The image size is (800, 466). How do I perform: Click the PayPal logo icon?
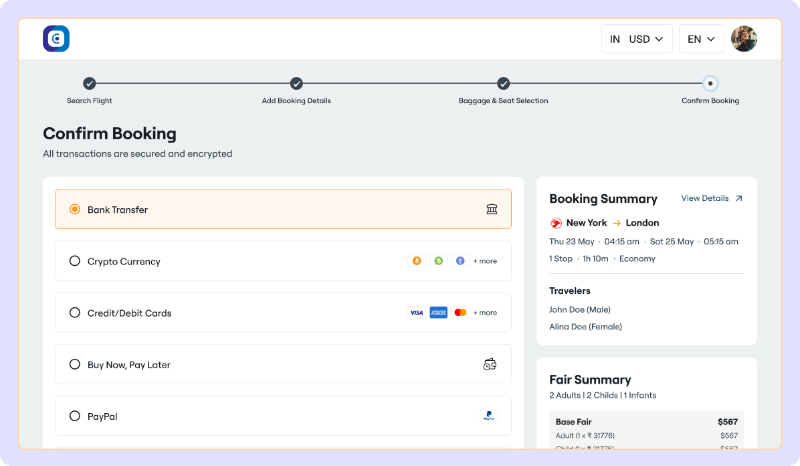point(488,416)
